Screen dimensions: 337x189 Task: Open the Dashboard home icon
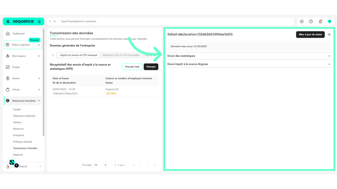pos(8,33)
